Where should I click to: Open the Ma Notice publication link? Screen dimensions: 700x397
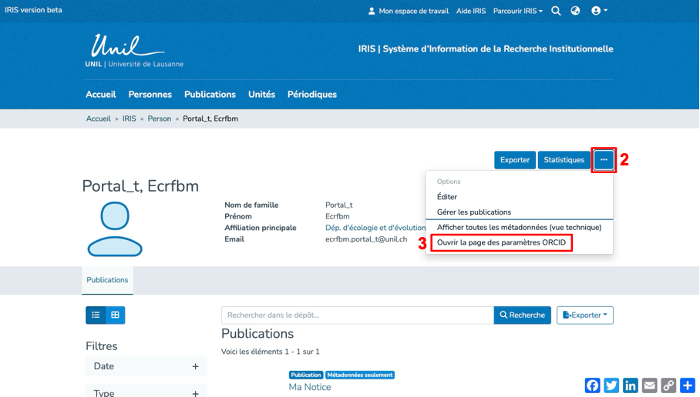pos(309,387)
